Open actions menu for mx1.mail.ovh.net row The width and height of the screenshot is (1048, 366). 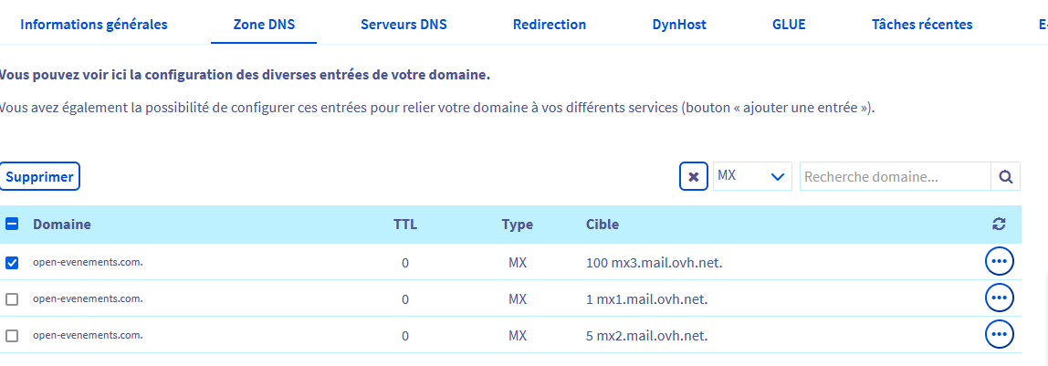click(x=1000, y=298)
